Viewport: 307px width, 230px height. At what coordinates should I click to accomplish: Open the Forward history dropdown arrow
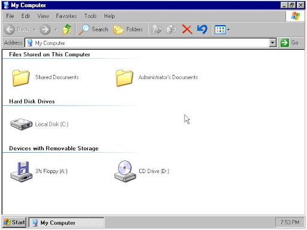tap(56, 30)
